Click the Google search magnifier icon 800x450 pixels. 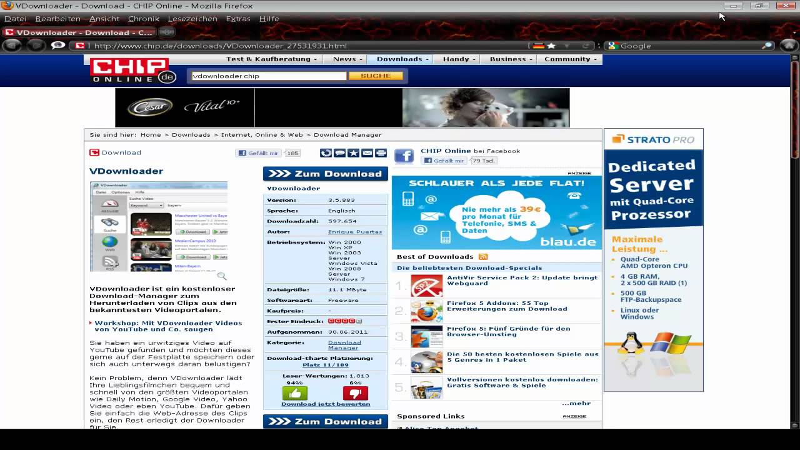pos(767,46)
